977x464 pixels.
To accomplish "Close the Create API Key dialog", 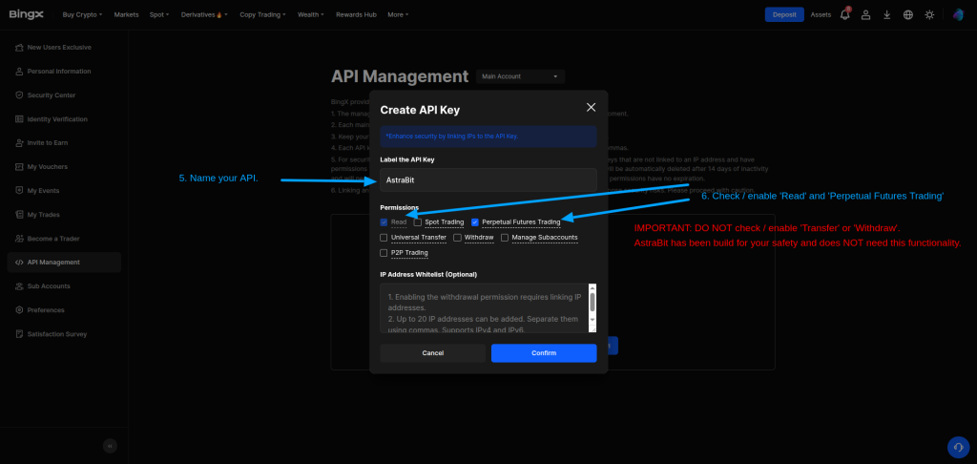I will pyautogui.click(x=591, y=108).
